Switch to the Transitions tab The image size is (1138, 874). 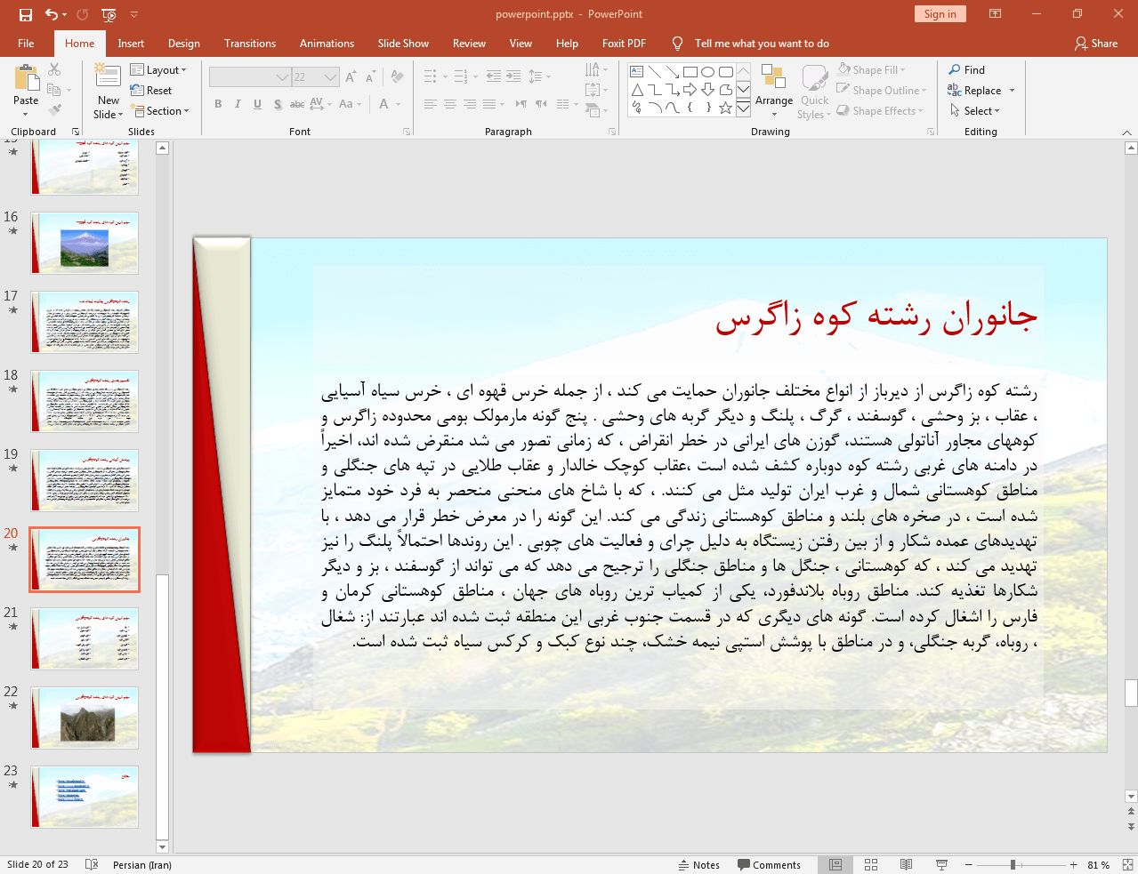(250, 43)
